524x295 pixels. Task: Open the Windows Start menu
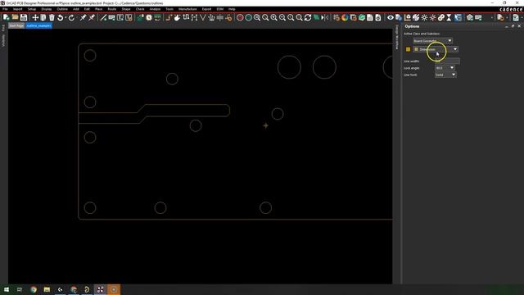click(x=7, y=289)
